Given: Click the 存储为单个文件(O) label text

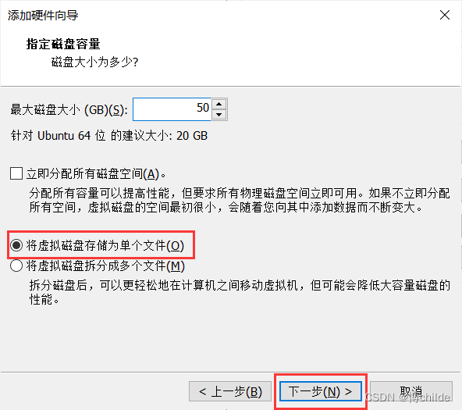Looking at the screenshot, I should (x=105, y=245).
